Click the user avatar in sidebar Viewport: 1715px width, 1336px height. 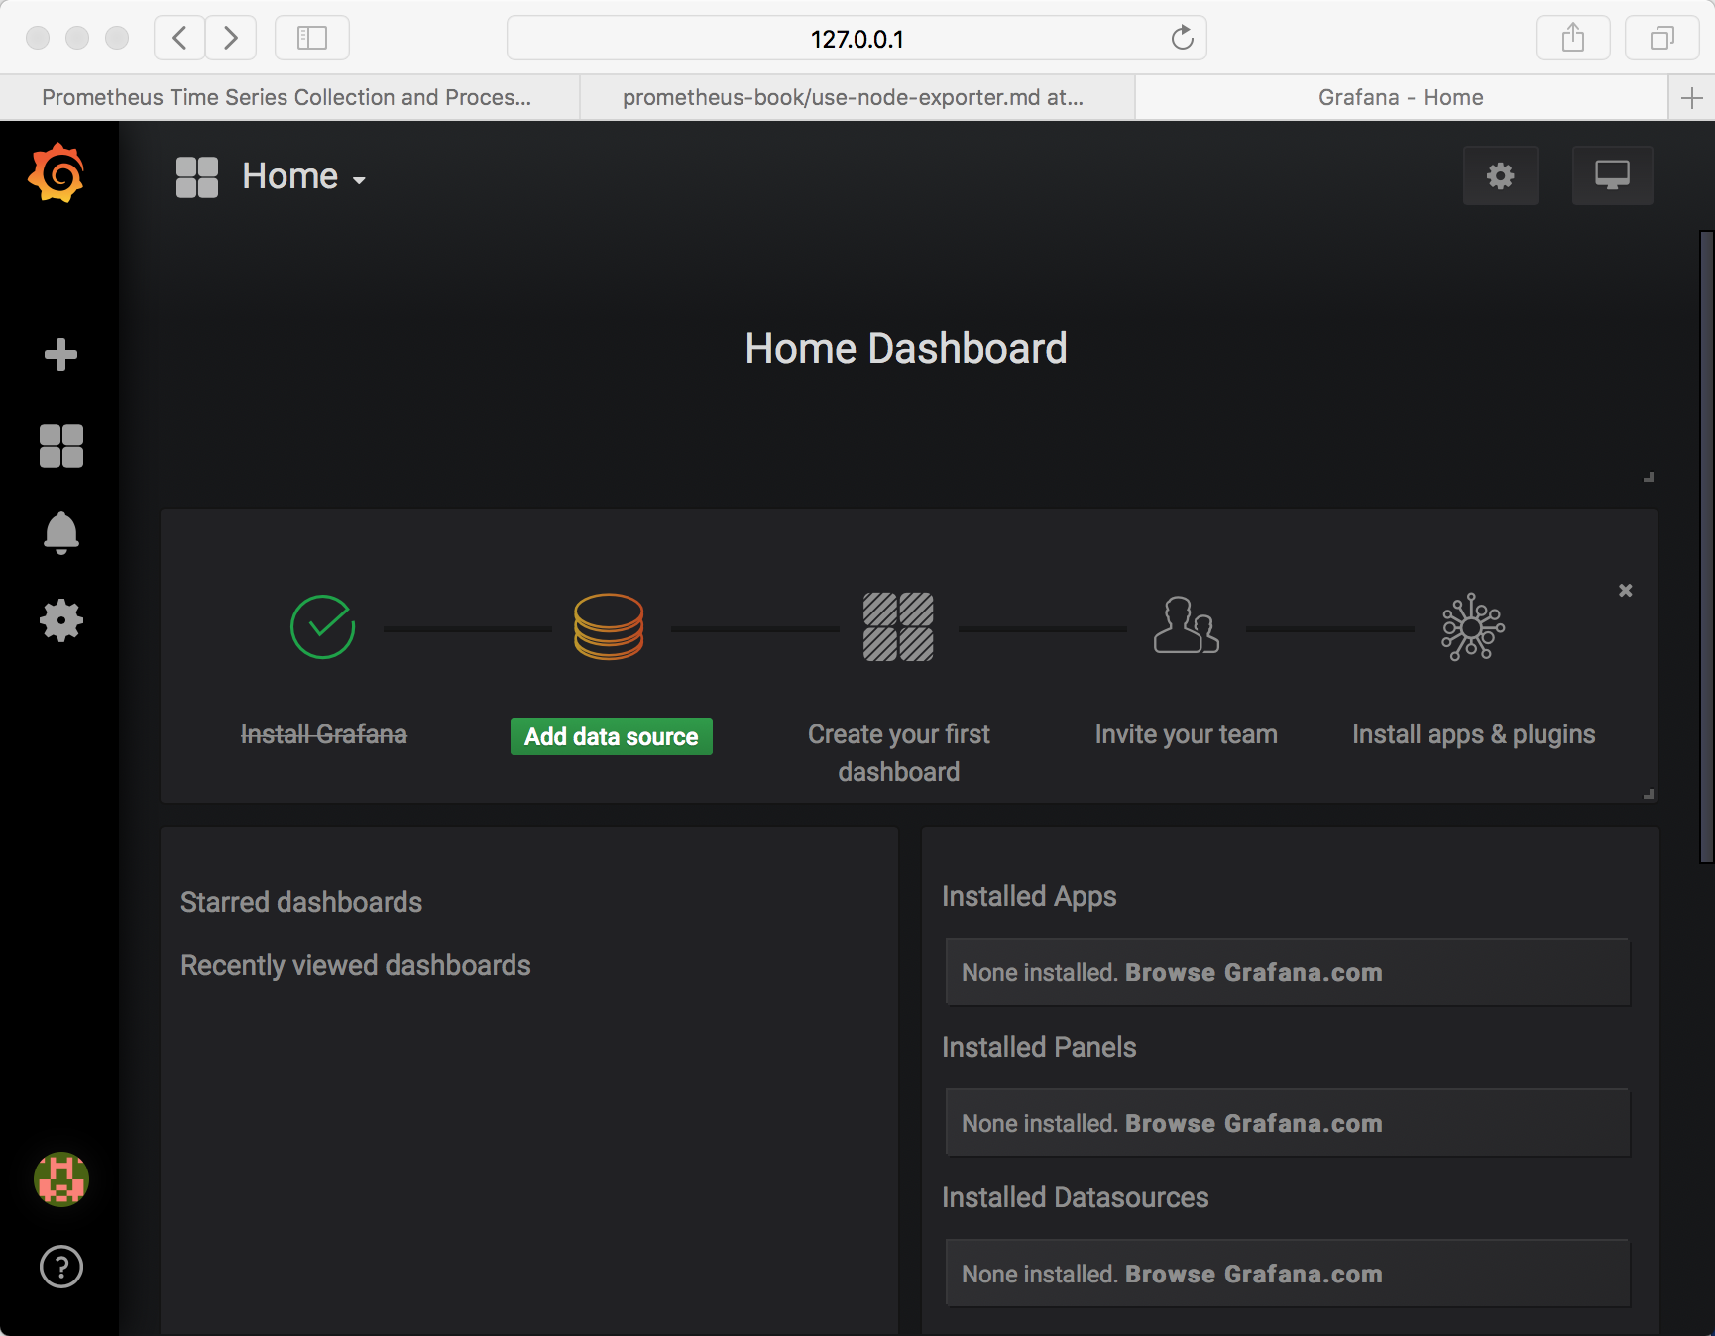coord(61,1179)
